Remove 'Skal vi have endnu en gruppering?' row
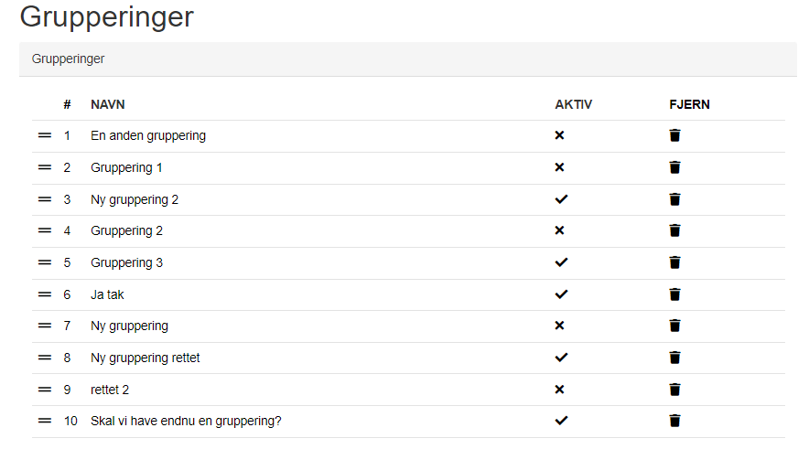Screen dimensions: 809x449 [x=674, y=421]
